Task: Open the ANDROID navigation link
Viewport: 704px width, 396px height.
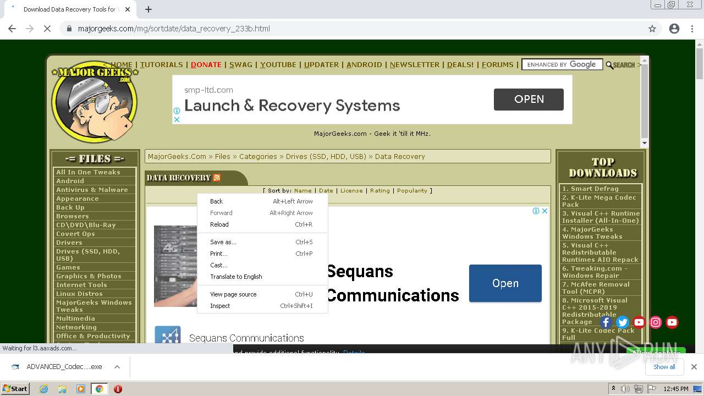Action: 364,64
